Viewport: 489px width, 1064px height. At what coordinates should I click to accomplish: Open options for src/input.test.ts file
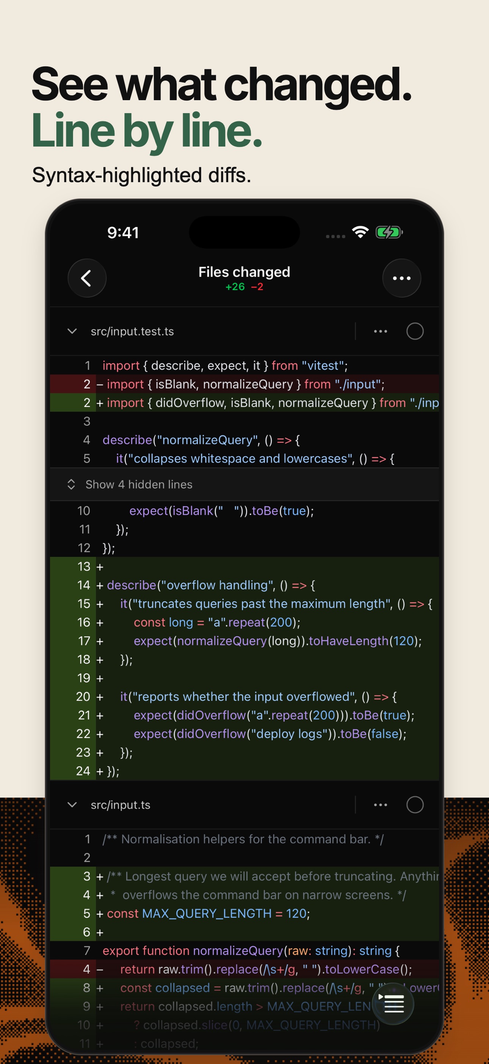pyautogui.click(x=380, y=331)
